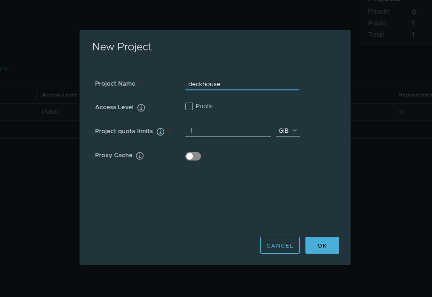Cancel the New Project dialog
The width and height of the screenshot is (432, 297).
(280, 245)
